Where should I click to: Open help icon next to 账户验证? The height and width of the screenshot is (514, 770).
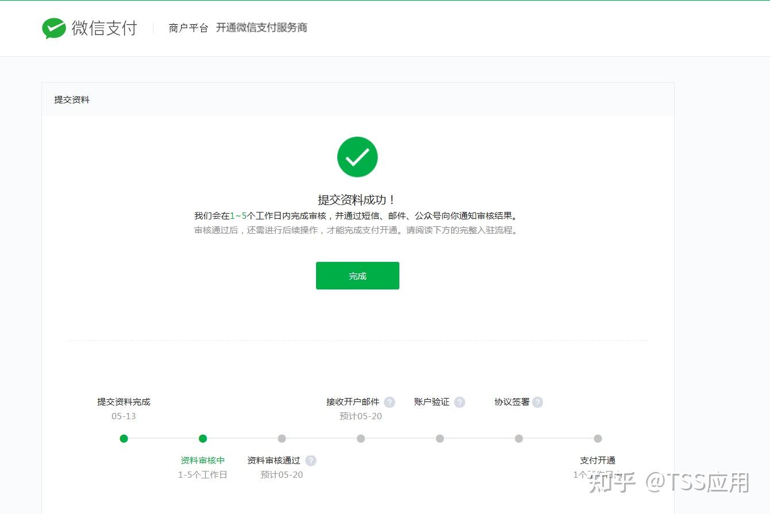460,402
